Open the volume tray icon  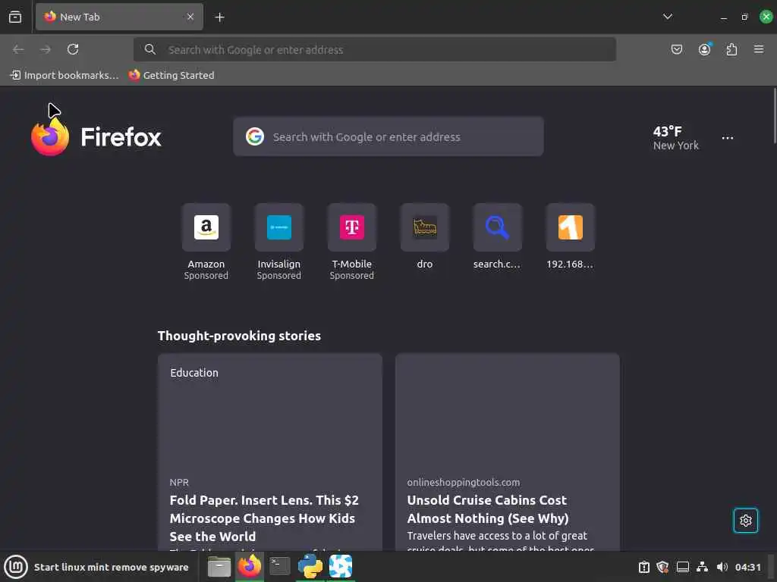click(722, 567)
